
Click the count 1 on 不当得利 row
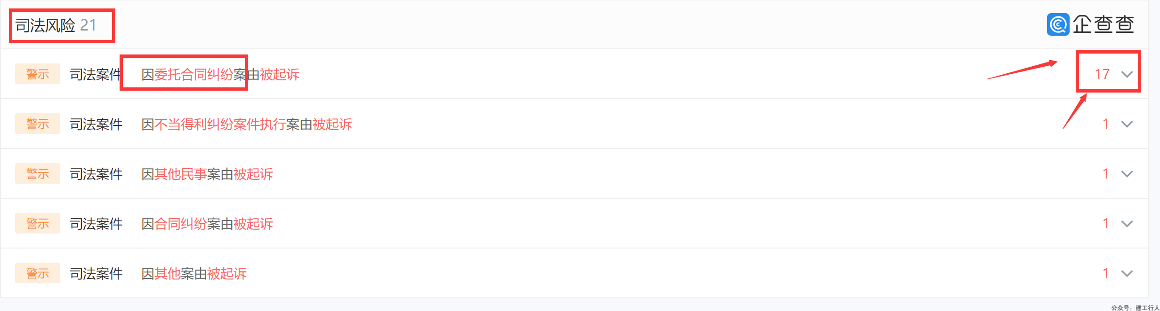1106,124
